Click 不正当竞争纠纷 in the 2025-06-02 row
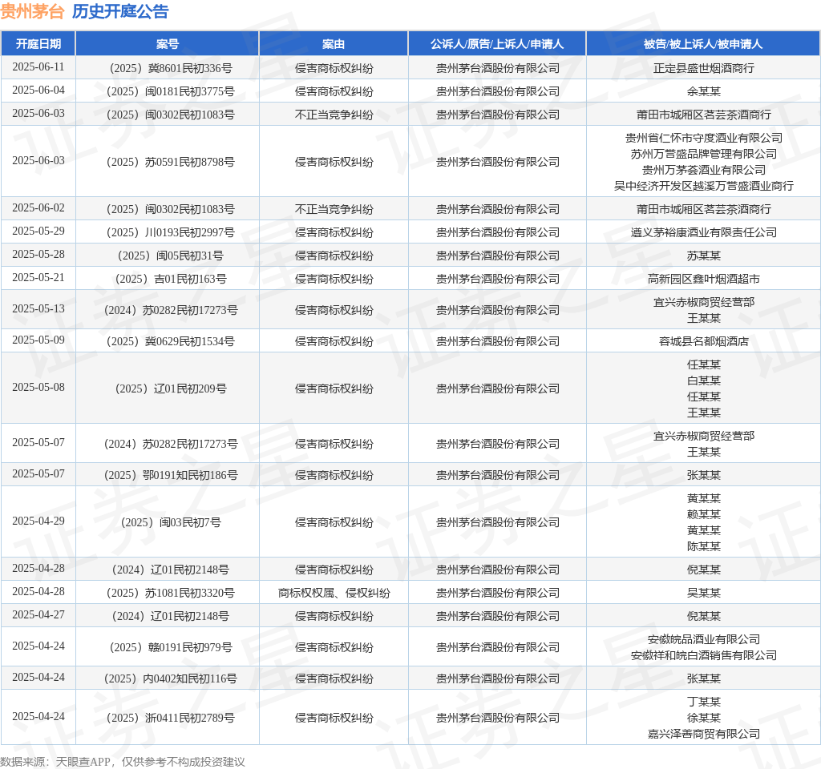The height and width of the screenshot is (769, 821). pyautogui.click(x=334, y=209)
